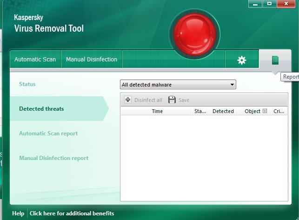Open the Automatic Scan report section

(48, 133)
